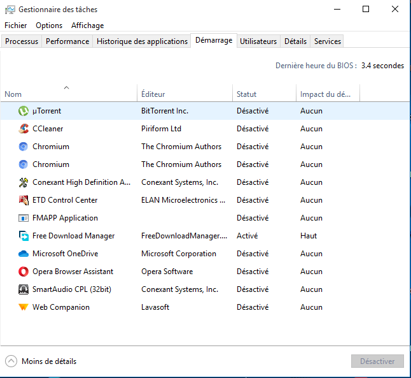Sort by Impact du démarrage column

[328, 93]
